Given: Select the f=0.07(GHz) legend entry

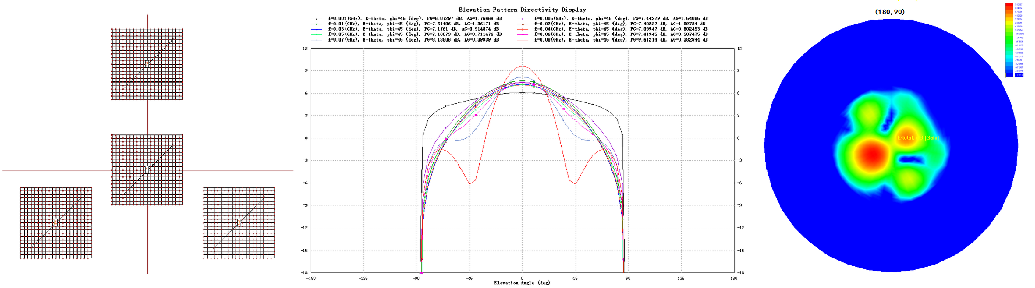Looking at the screenshot, I should [x=404, y=39].
